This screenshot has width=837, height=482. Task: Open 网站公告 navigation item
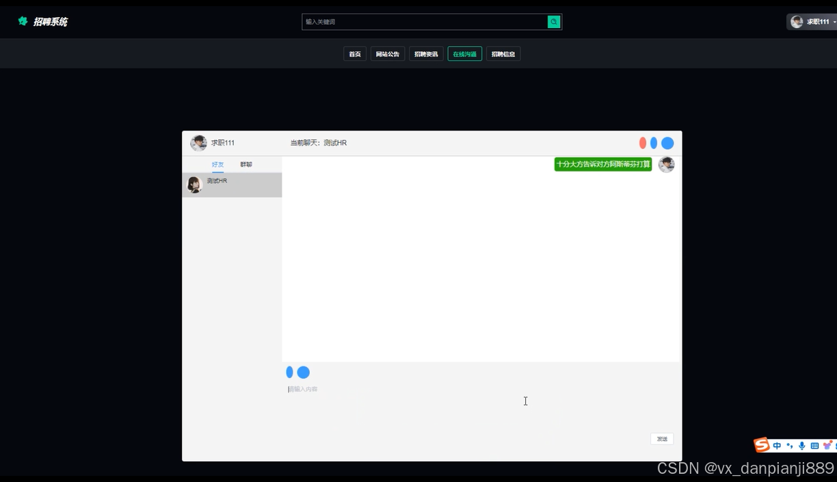[388, 54]
